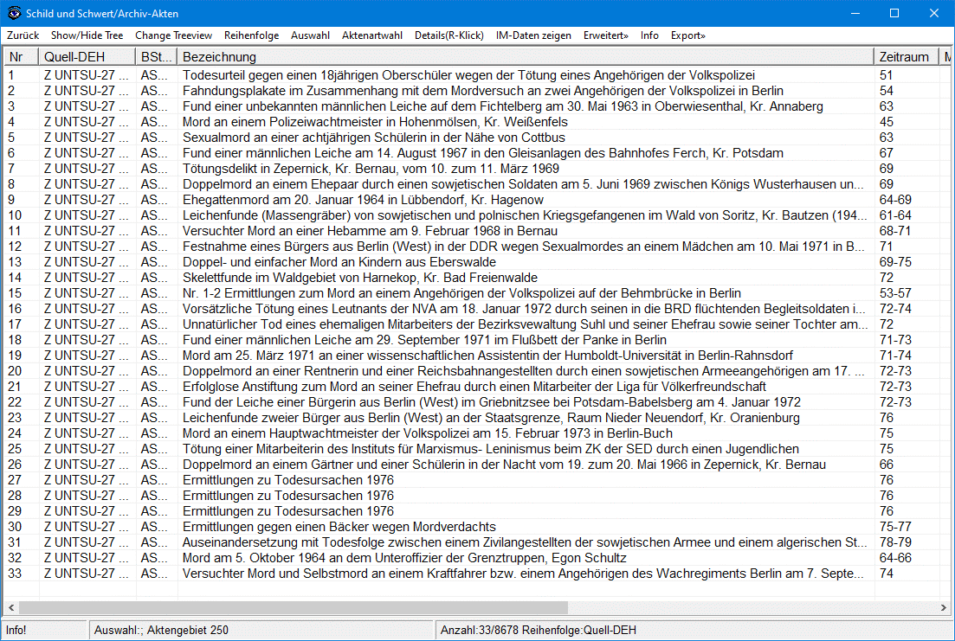
Task: Select row 'Nr. 1-2 Ermittlungen zum Mord' Behmbrücke
Action: click(x=476, y=292)
